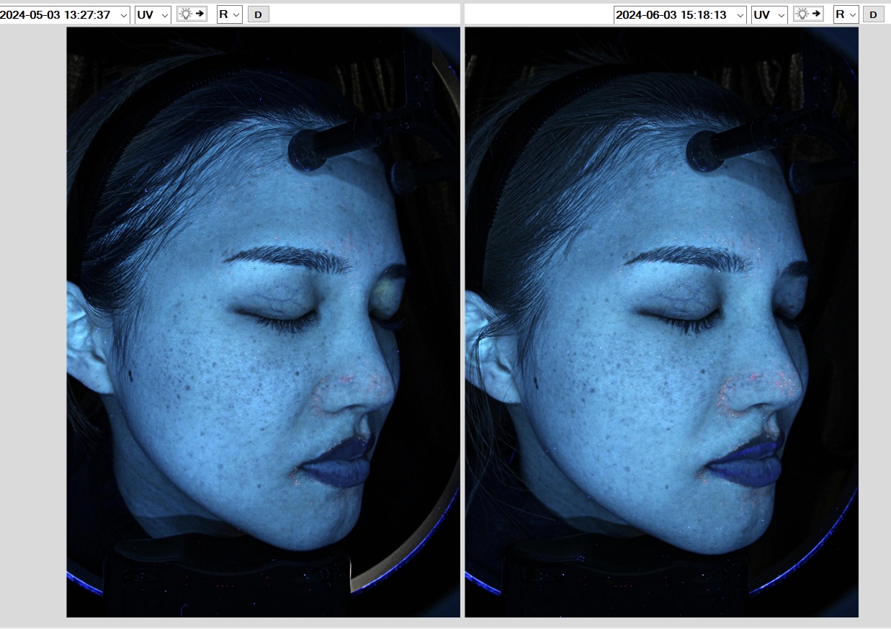Image resolution: width=891 pixels, height=629 pixels.
Task: Open the right panel R side dropdown
Action: point(846,14)
